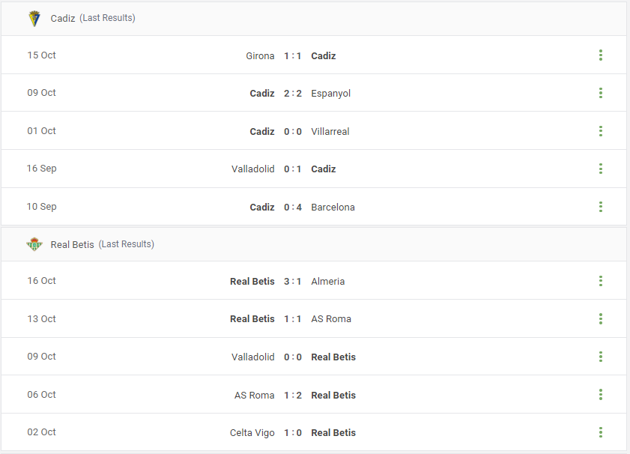Screen dimensions: 630x454
Task: Click the kebab icon for the 06 Oct AS Roma match
Action: 601,395
